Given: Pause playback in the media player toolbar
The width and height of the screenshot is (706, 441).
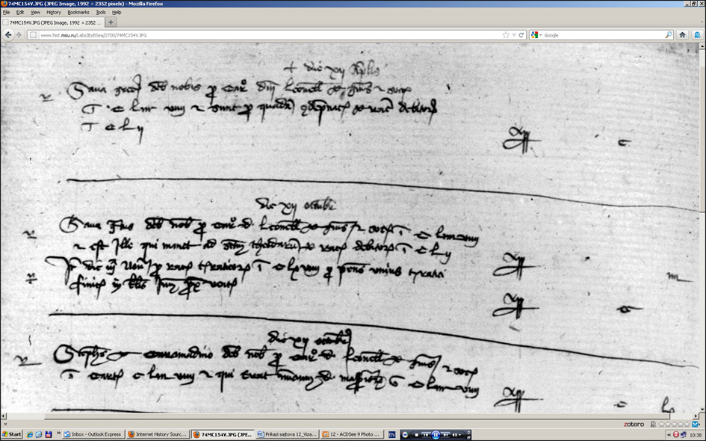Looking at the screenshot, I should point(436,434).
